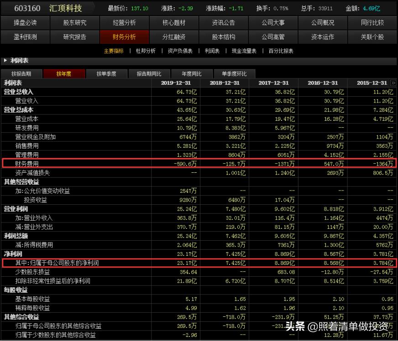398x341 pixels.
Task: Click the 销售费用 row label
Action: pos(27,146)
